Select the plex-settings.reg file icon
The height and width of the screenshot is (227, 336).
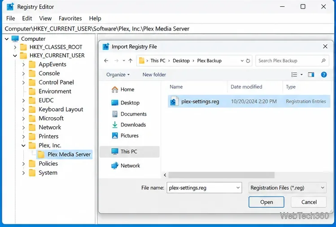click(x=174, y=102)
